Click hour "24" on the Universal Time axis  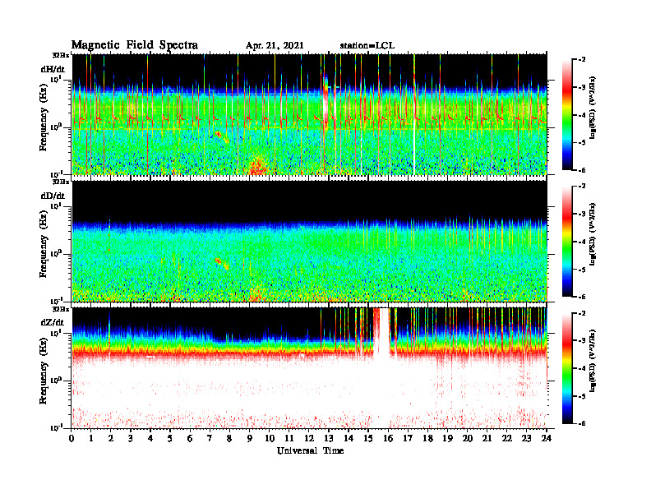point(547,439)
